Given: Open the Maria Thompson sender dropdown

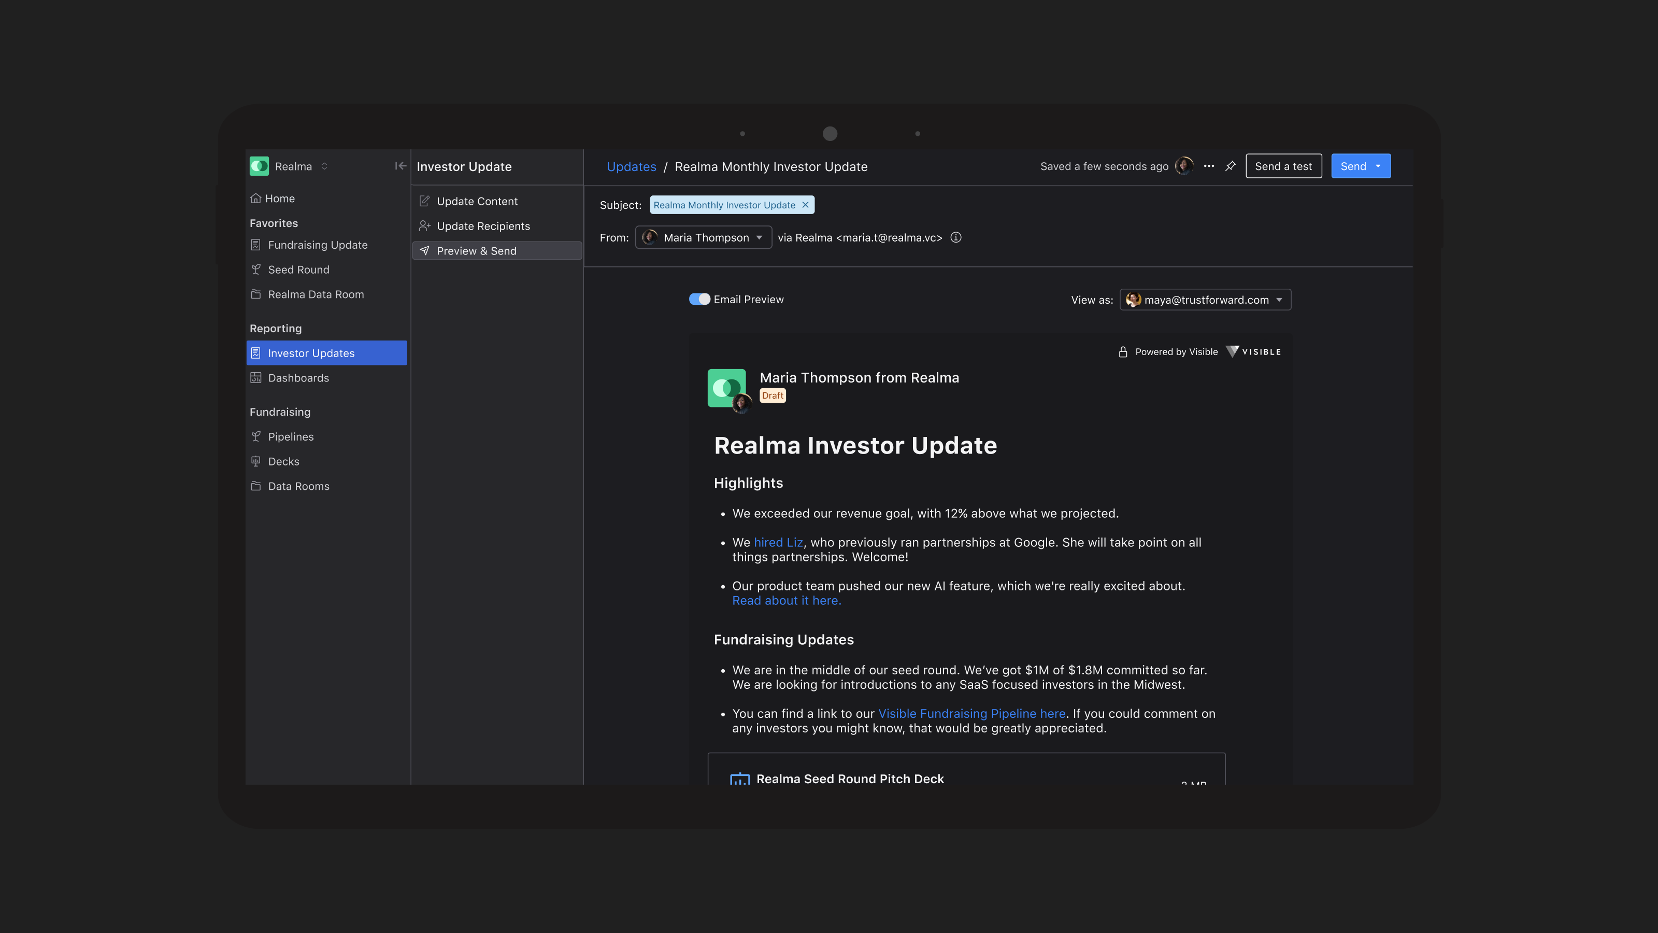Looking at the screenshot, I should pos(704,237).
